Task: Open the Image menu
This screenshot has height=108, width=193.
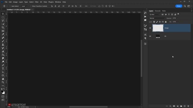Action: coord(15,2)
